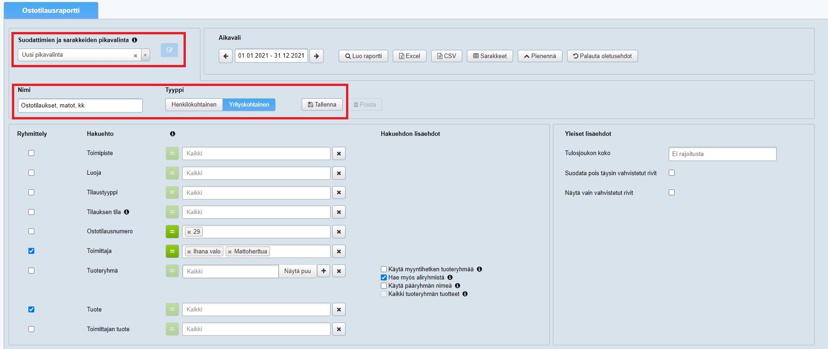Image resolution: width=828 pixels, height=349 pixels.
Task: Remove the Mattoherttua tag
Action: coord(230,252)
